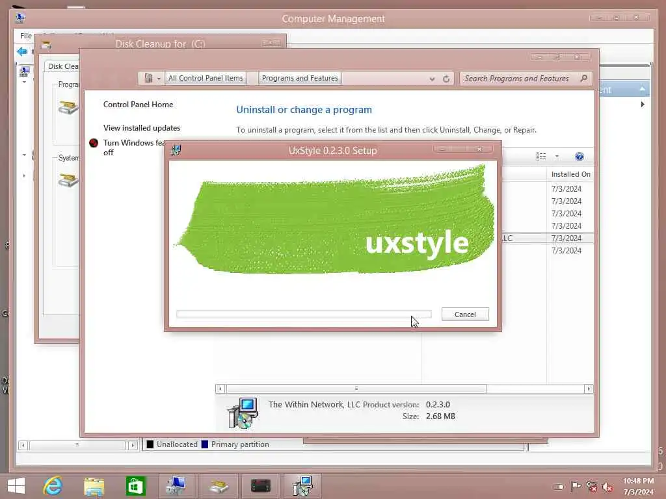Click left arrow of Computer Management tree scrollbar

pyautogui.click(x=23, y=445)
